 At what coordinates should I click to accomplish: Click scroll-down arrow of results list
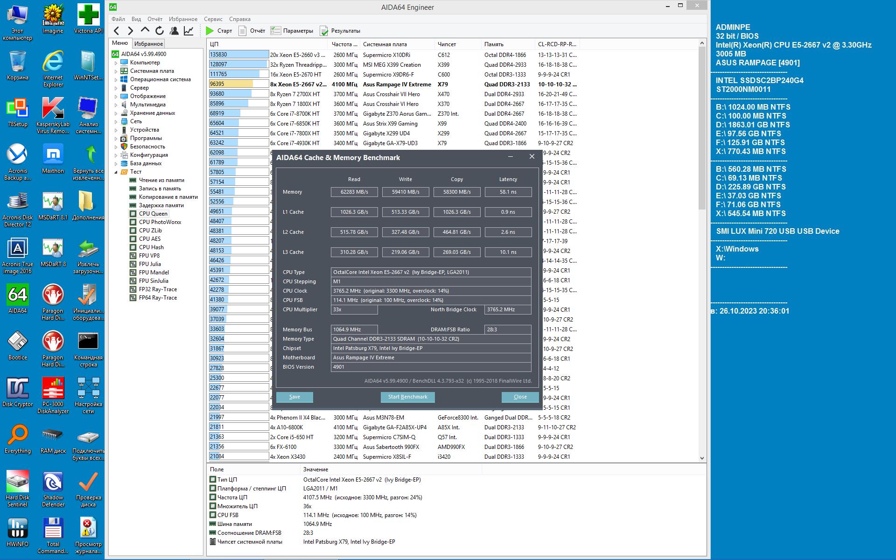click(702, 458)
